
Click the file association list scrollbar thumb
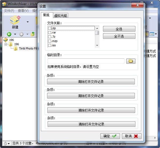click(x=97, y=33)
